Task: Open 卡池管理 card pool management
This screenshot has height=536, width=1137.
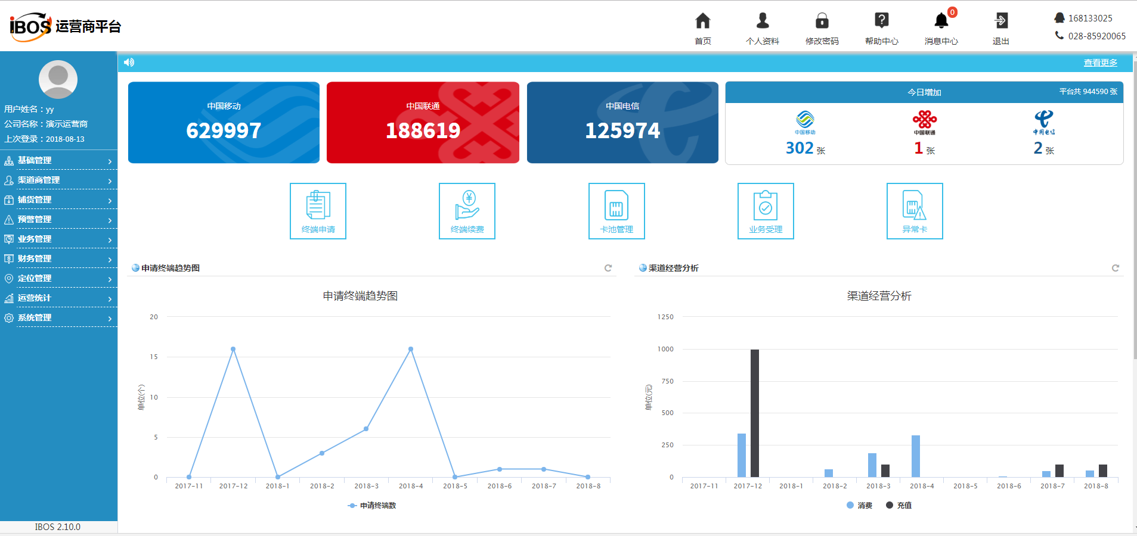Action: coord(616,211)
